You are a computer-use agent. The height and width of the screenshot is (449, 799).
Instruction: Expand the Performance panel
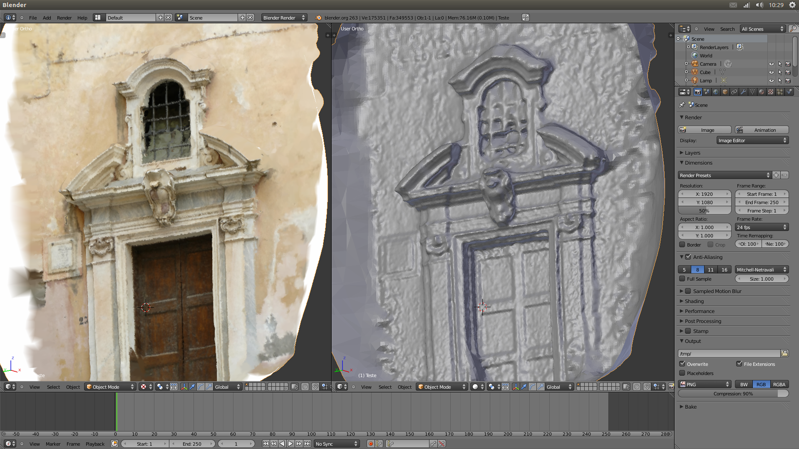pos(699,311)
